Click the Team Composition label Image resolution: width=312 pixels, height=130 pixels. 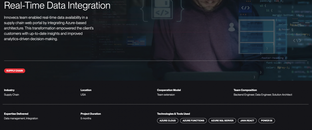[x=245, y=90]
